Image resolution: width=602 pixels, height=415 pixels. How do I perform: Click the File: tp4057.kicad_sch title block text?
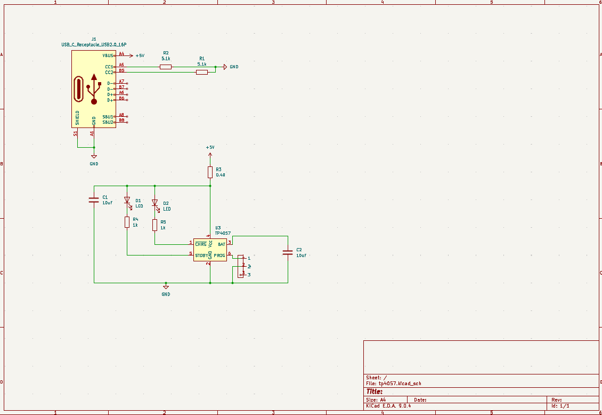pos(394,384)
